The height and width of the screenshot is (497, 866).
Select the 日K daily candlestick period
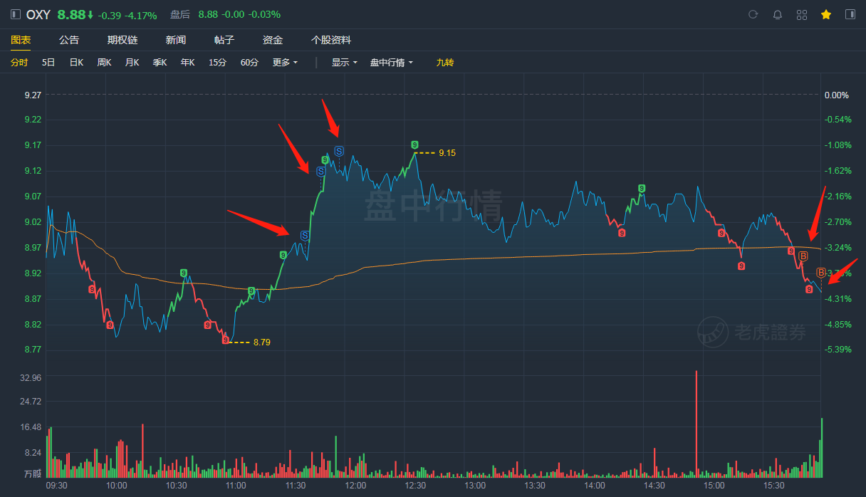(76, 62)
